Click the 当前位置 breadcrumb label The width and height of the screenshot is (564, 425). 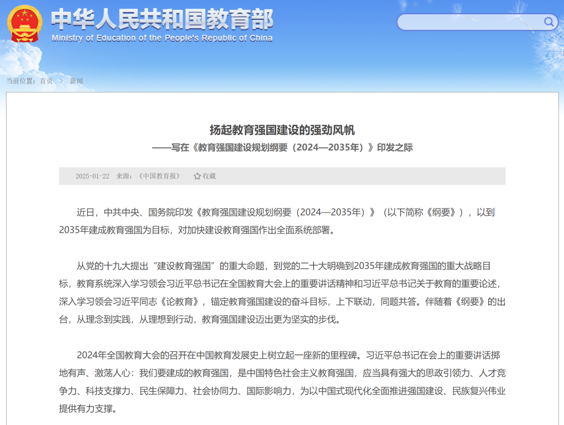pyautogui.click(x=21, y=81)
